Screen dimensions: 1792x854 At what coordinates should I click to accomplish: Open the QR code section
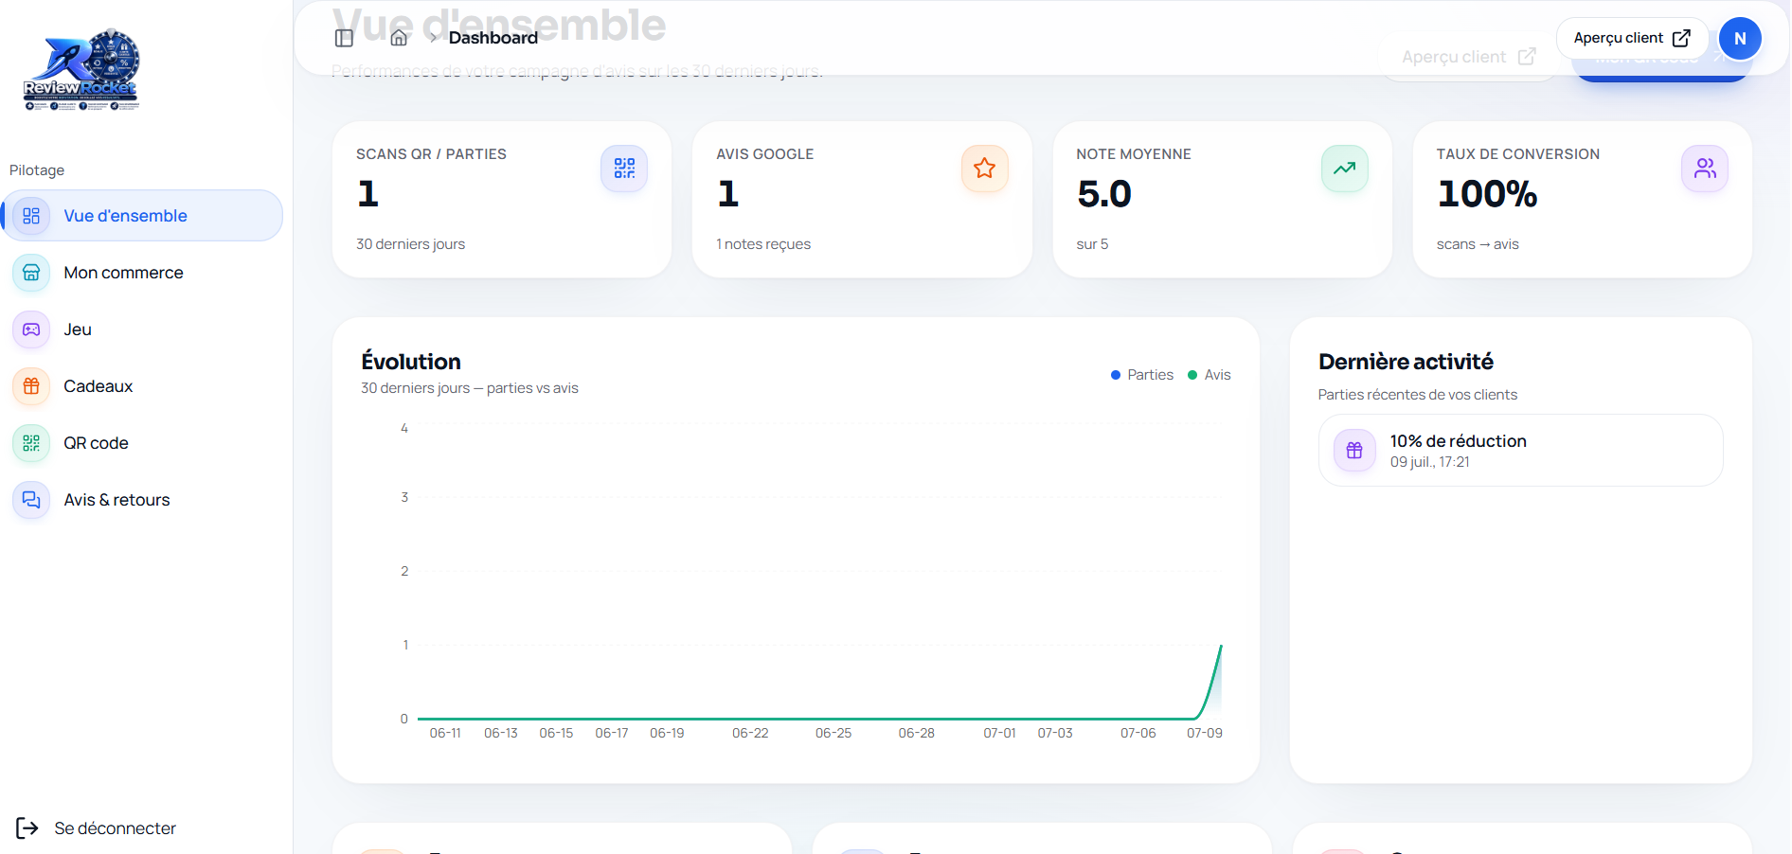coord(142,443)
